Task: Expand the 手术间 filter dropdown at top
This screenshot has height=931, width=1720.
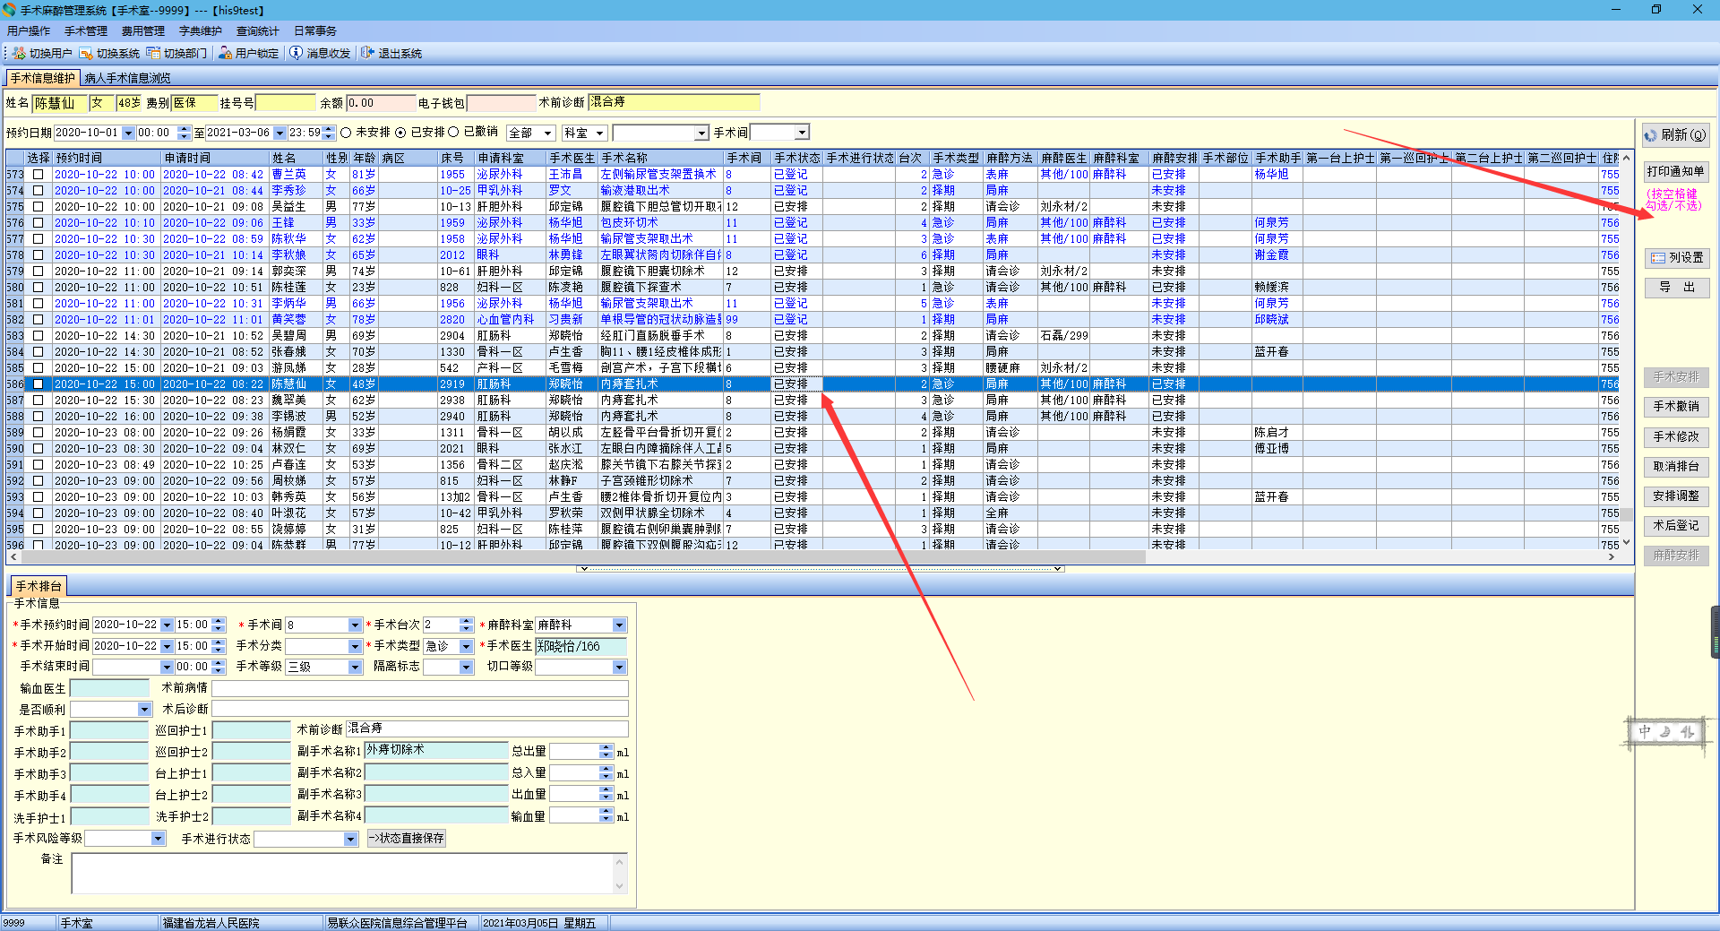Action: coord(802,133)
